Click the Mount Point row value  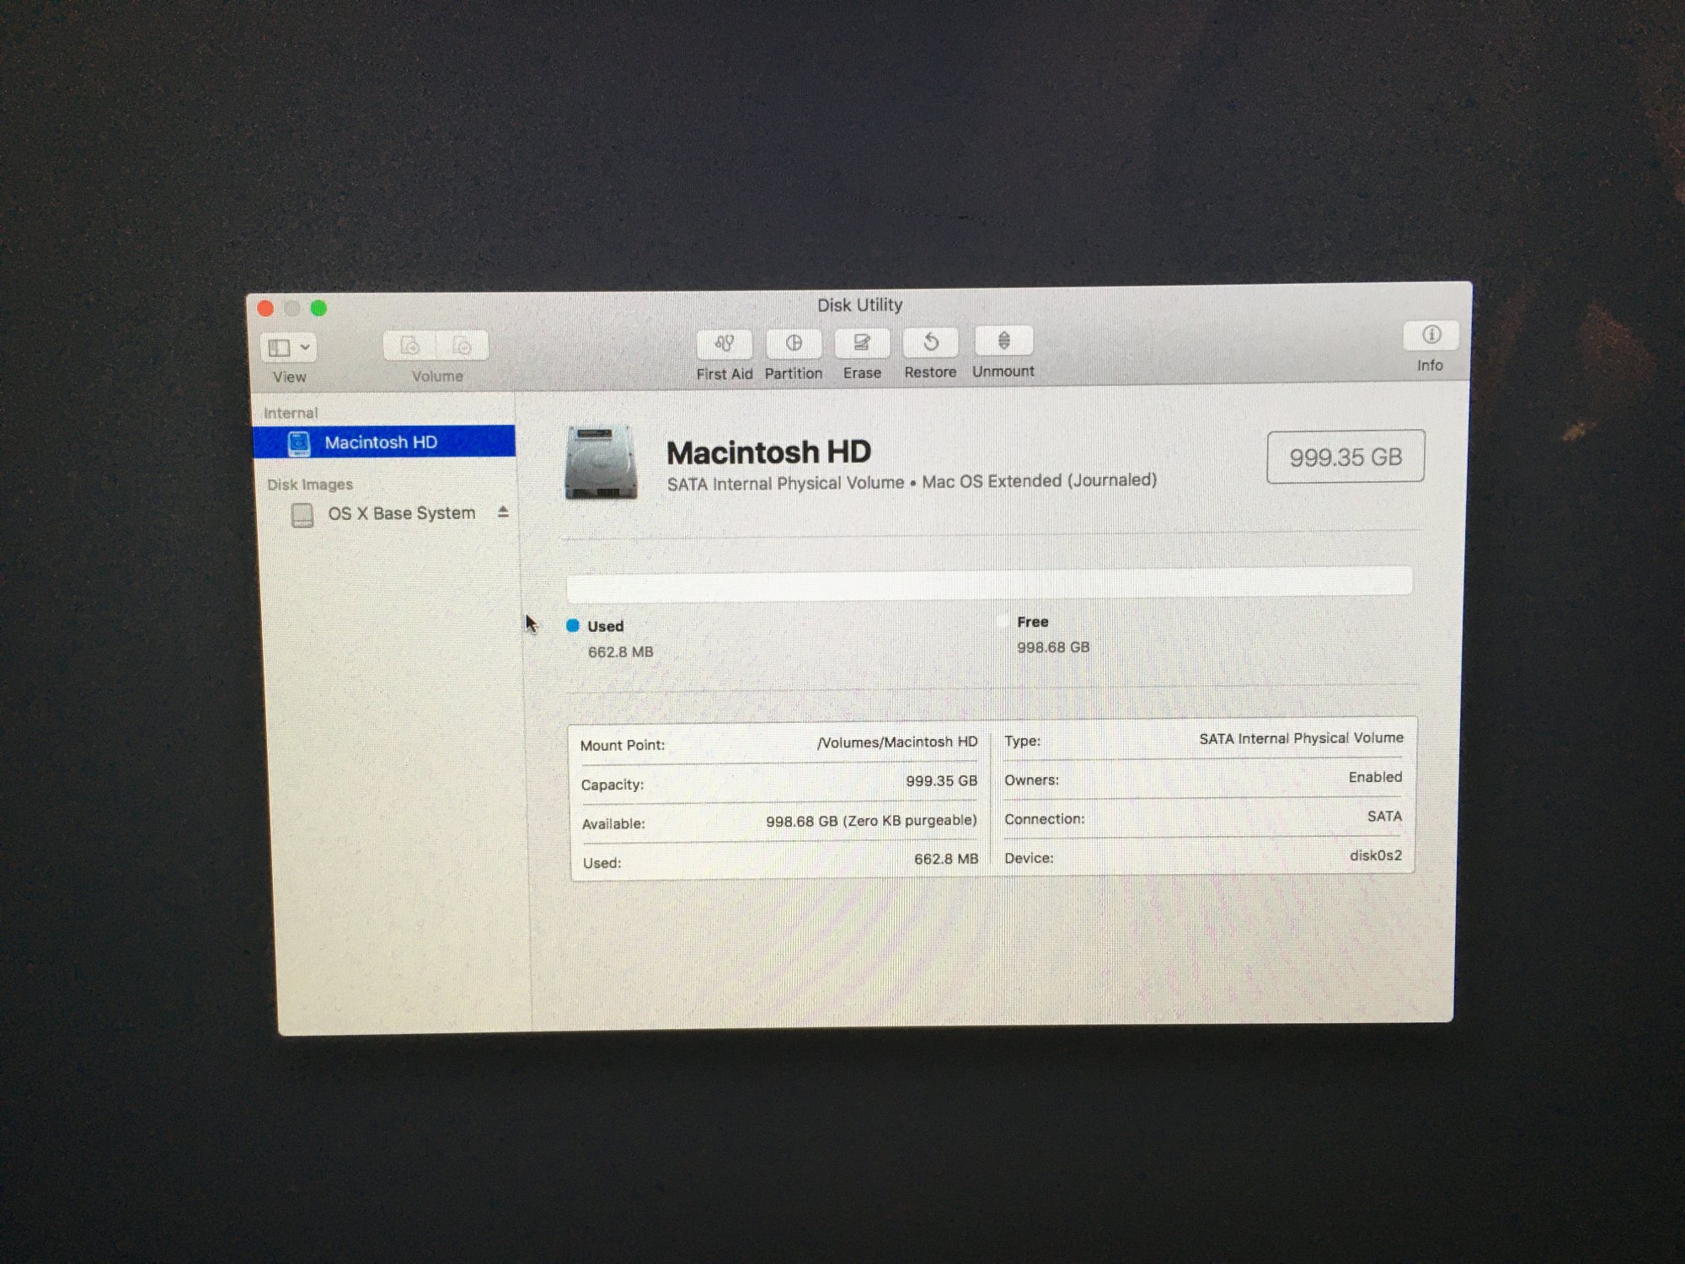[897, 742]
